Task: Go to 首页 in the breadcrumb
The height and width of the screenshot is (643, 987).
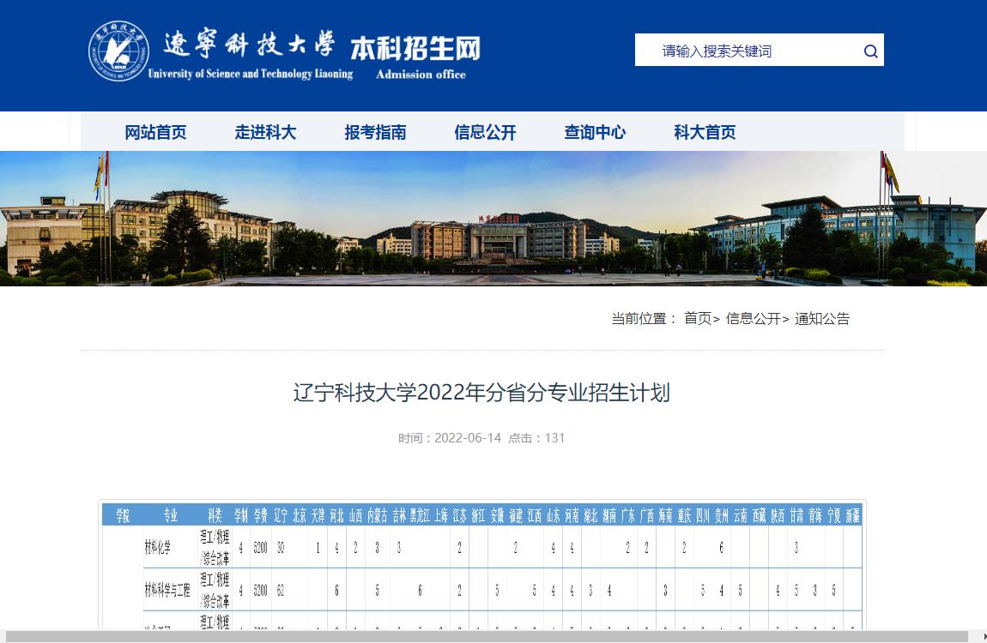Action: coord(698,318)
